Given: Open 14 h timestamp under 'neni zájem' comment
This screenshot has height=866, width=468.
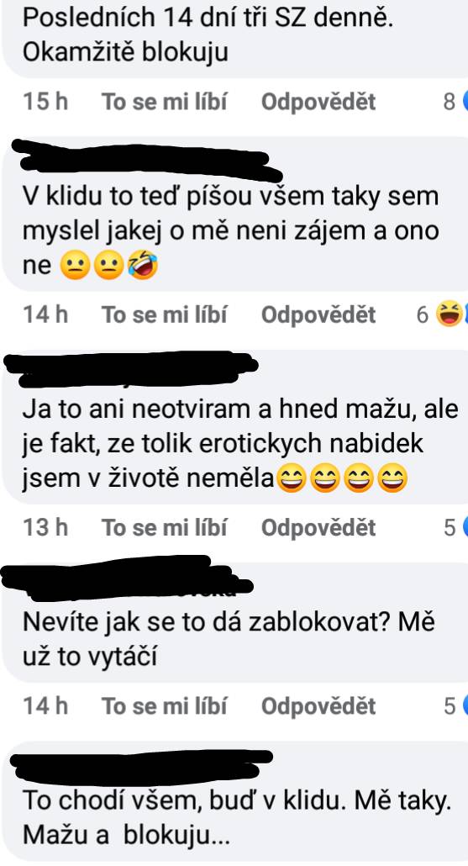Looking at the screenshot, I should pos(45,314).
